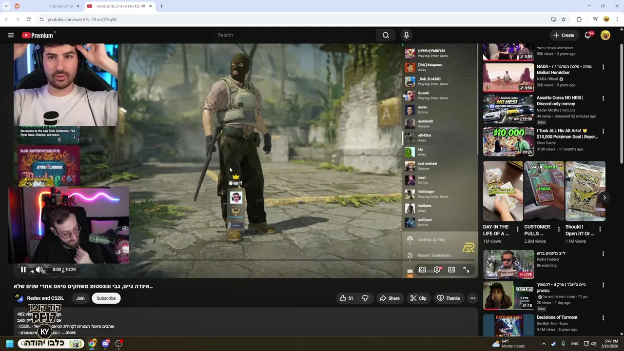The height and width of the screenshot is (351, 624).
Task: Open options for Assetto Corsa NO HESI video
Action: (603, 98)
